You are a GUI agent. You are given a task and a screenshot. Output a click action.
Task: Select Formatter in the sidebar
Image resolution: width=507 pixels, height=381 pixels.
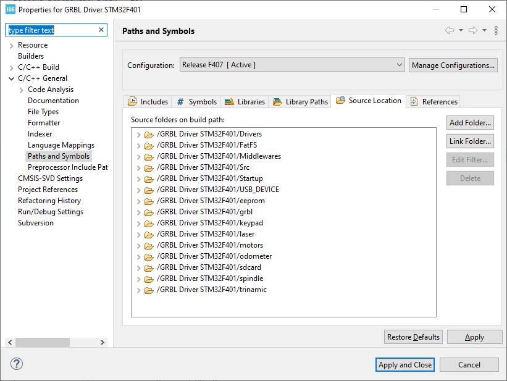(44, 123)
